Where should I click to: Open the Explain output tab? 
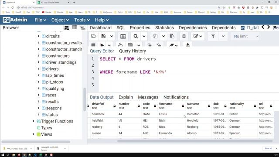pyautogui.click(x=126, y=97)
